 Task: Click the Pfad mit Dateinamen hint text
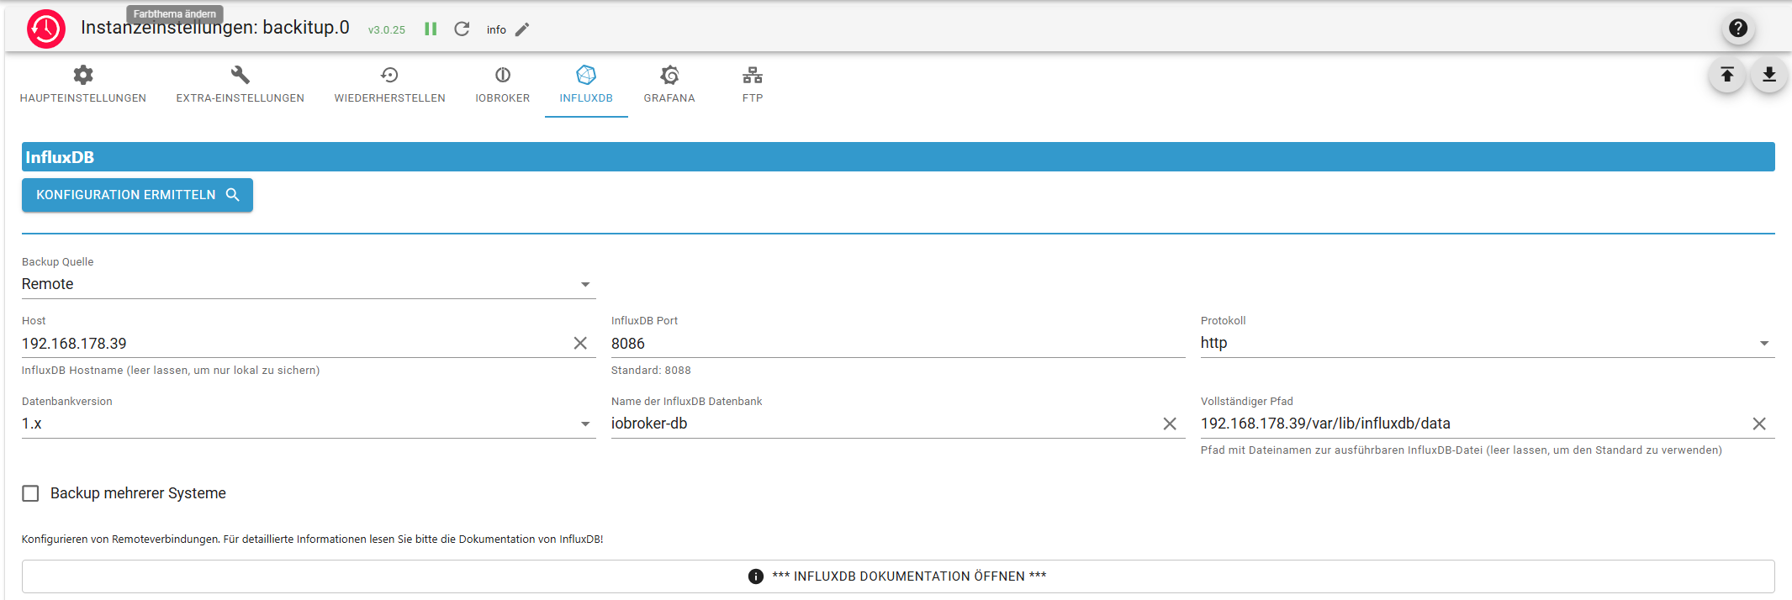pyautogui.click(x=1462, y=450)
